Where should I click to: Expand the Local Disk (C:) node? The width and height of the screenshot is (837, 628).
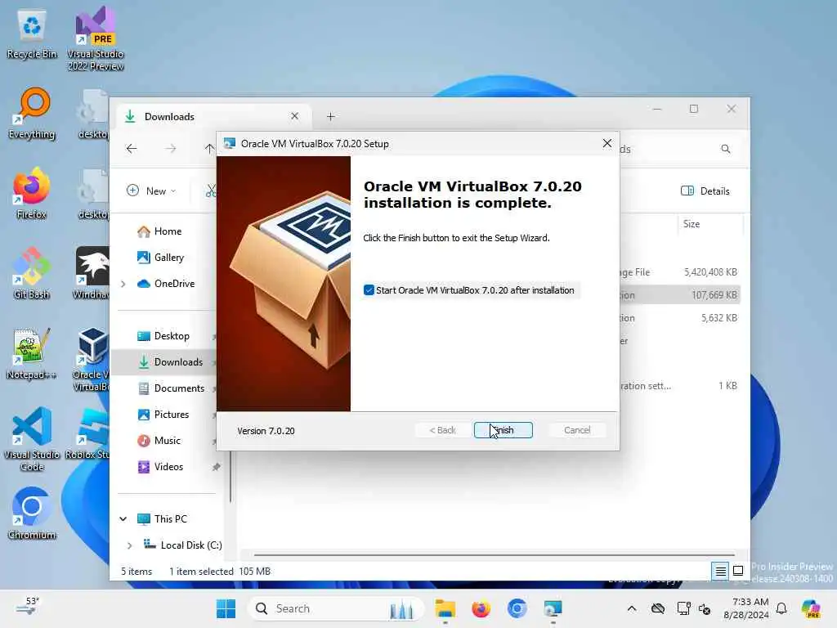pyautogui.click(x=129, y=545)
